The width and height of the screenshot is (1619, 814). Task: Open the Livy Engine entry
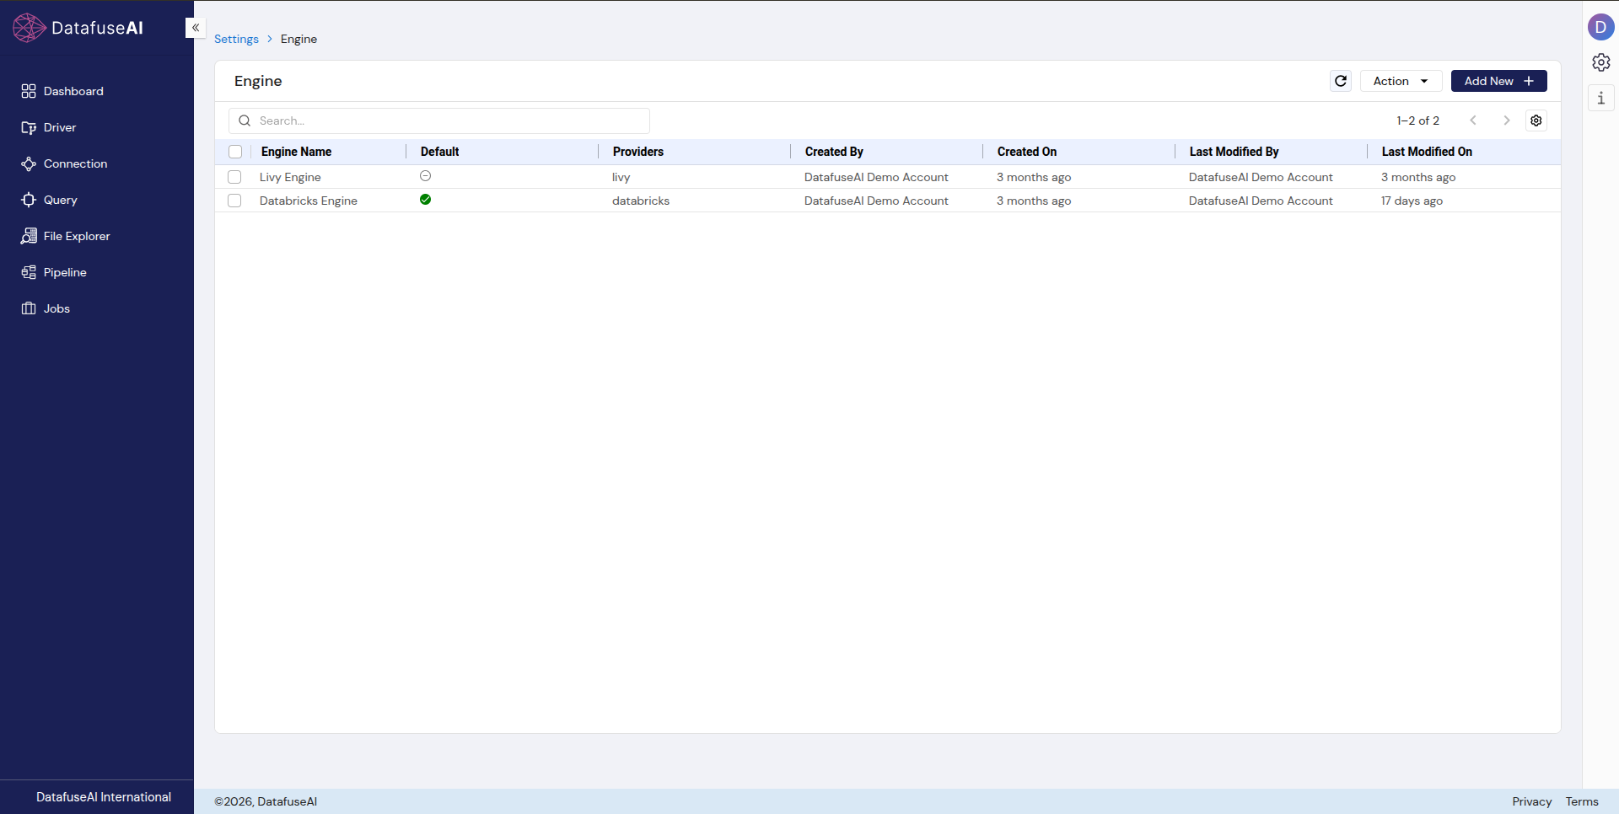pos(290,177)
